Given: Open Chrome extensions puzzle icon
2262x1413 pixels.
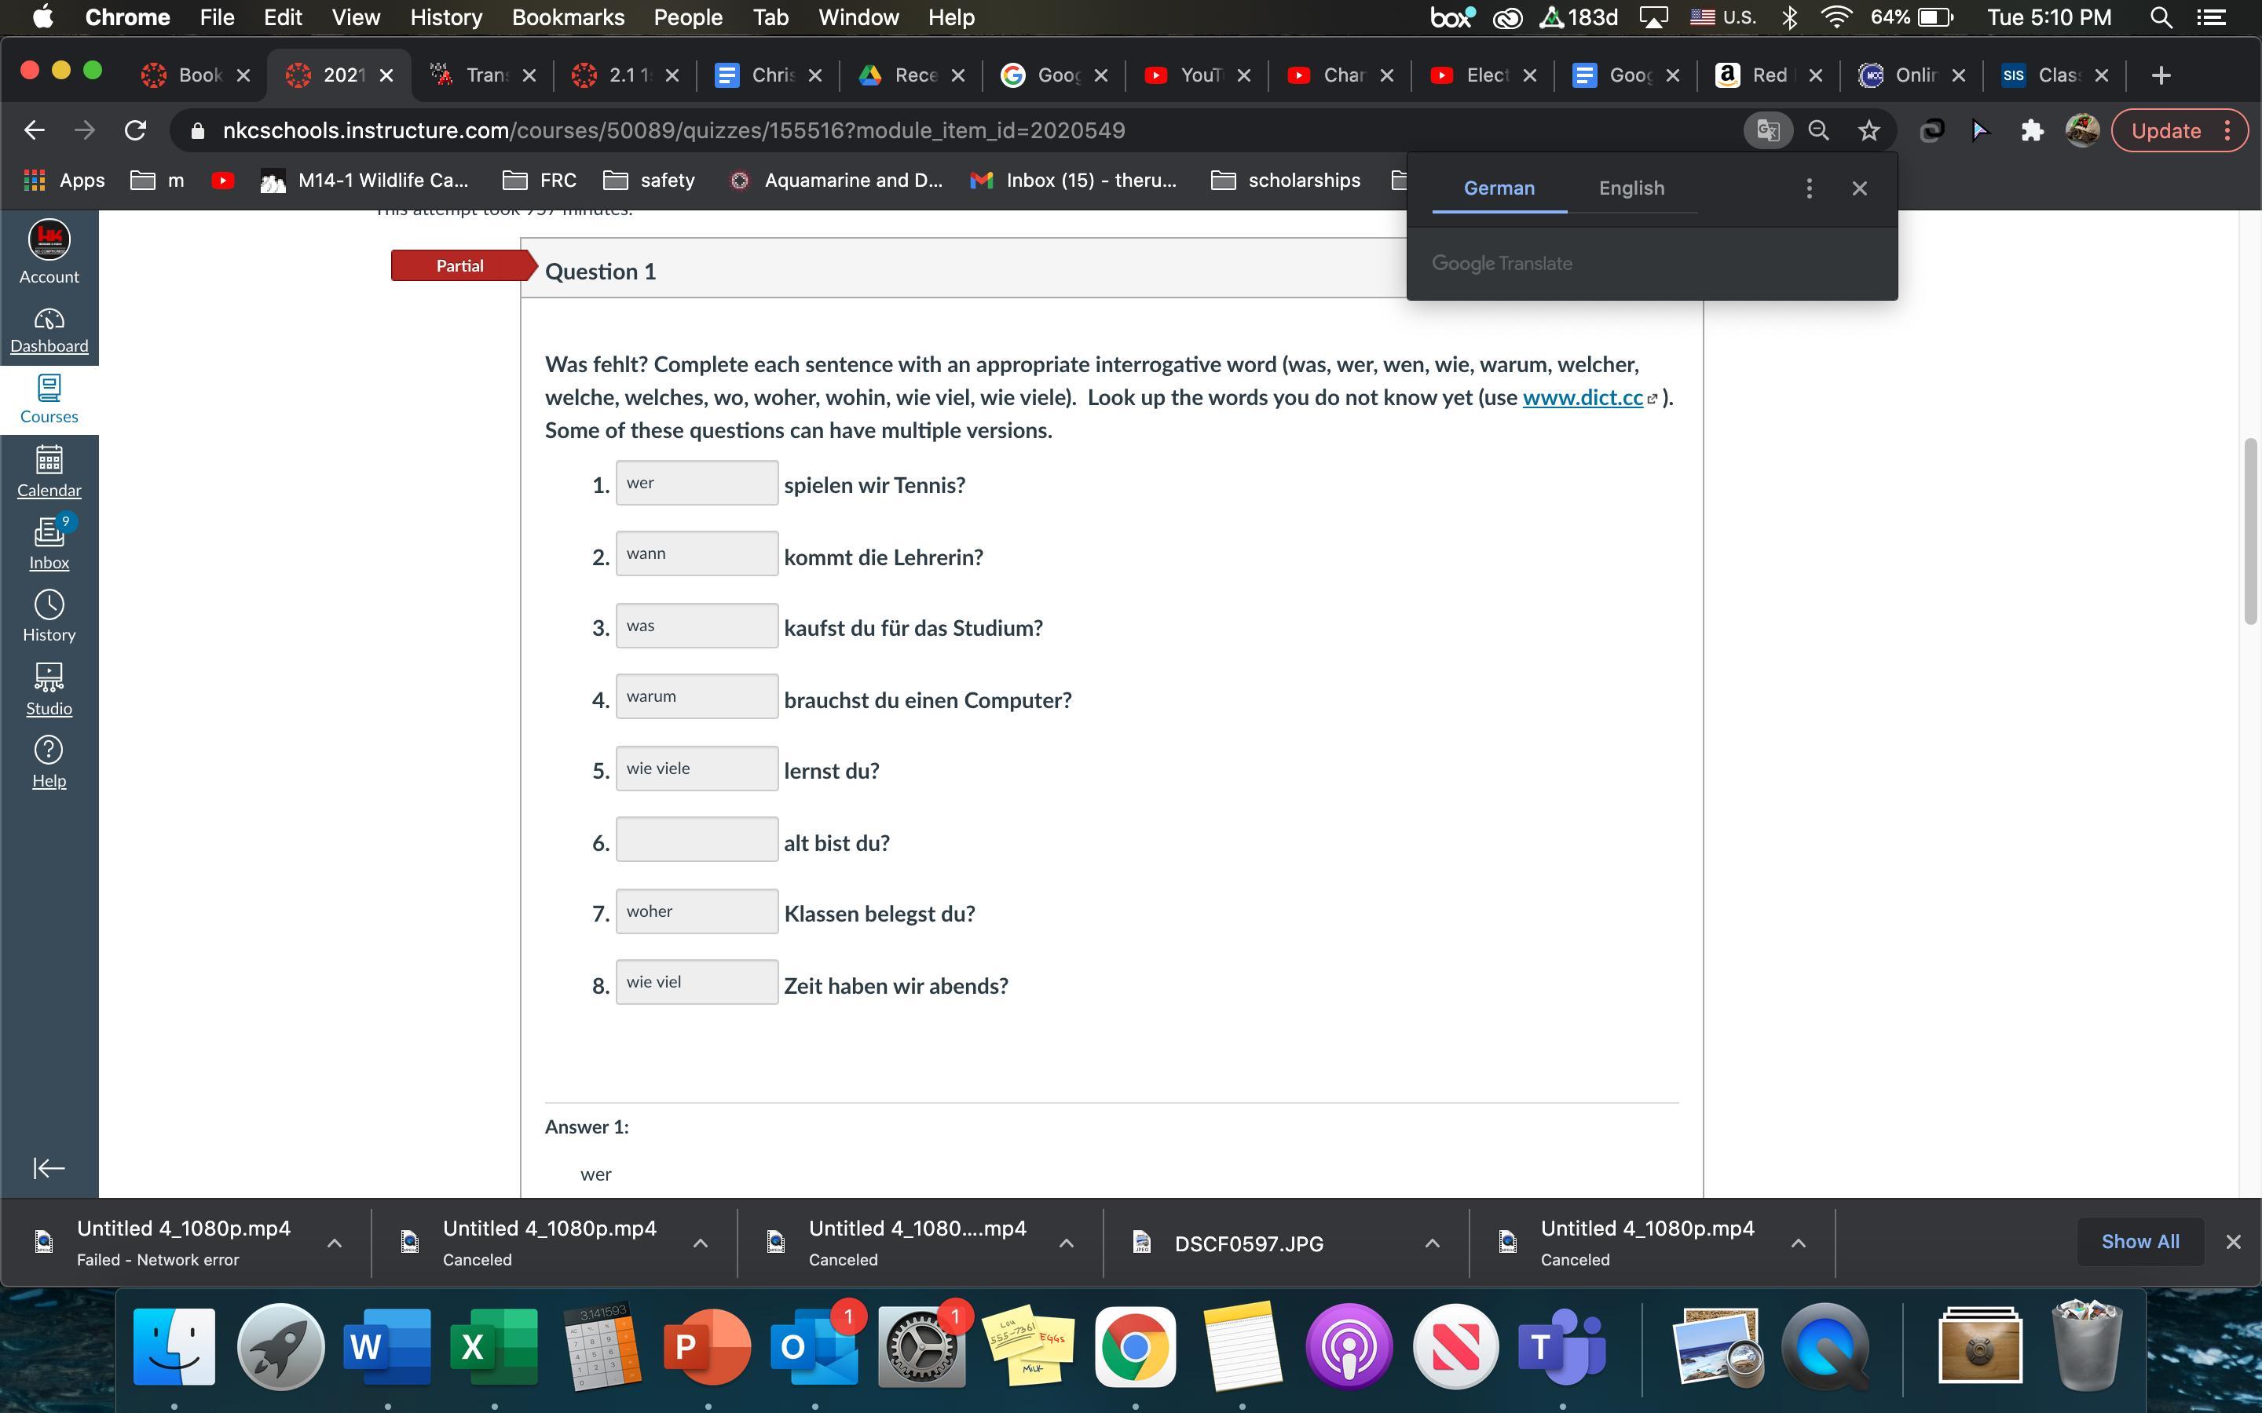Looking at the screenshot, I should pos(2031,131).
